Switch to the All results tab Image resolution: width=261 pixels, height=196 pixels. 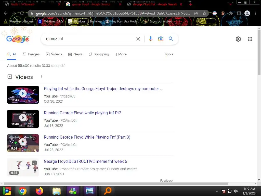12,54
